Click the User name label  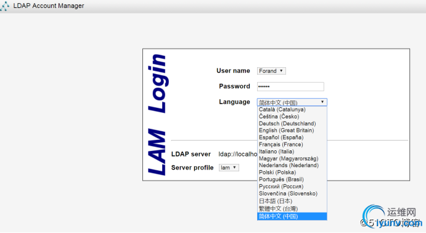point(233,71)
